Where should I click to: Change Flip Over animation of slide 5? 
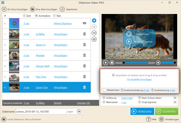(x=41, y=77)
